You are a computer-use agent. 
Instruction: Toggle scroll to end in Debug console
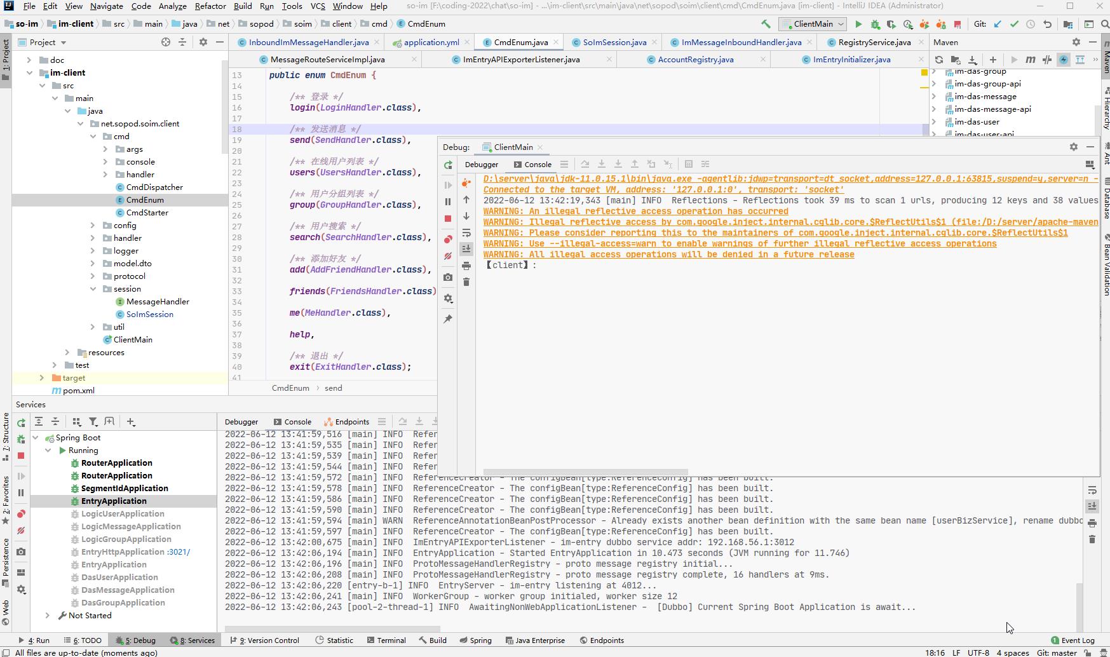click(466, 249)
